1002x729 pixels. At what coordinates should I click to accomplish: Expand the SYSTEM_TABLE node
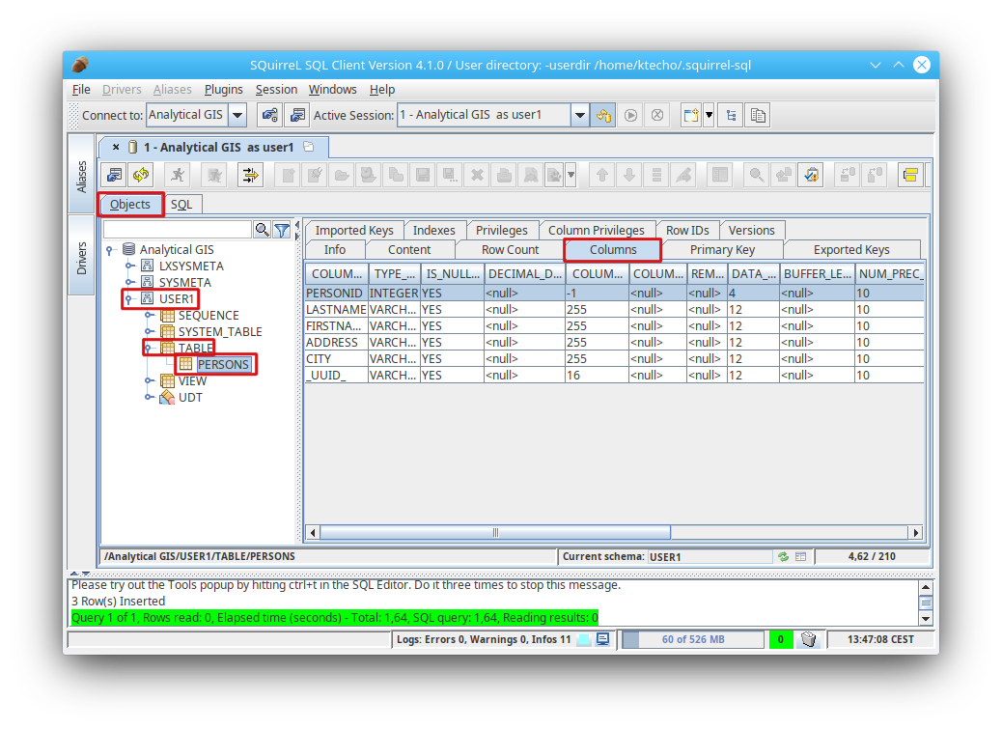point(149,331)
